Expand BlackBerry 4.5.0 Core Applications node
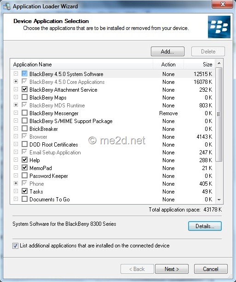Viewport: 236px width, 282px height. click(16, 82)
